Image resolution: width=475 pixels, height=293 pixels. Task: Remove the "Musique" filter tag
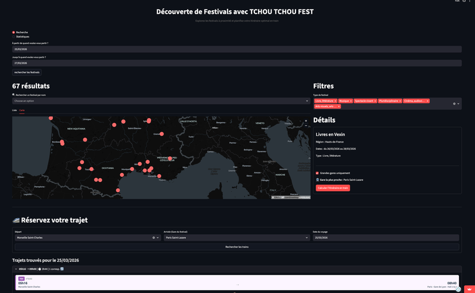[x=351, y=101]
